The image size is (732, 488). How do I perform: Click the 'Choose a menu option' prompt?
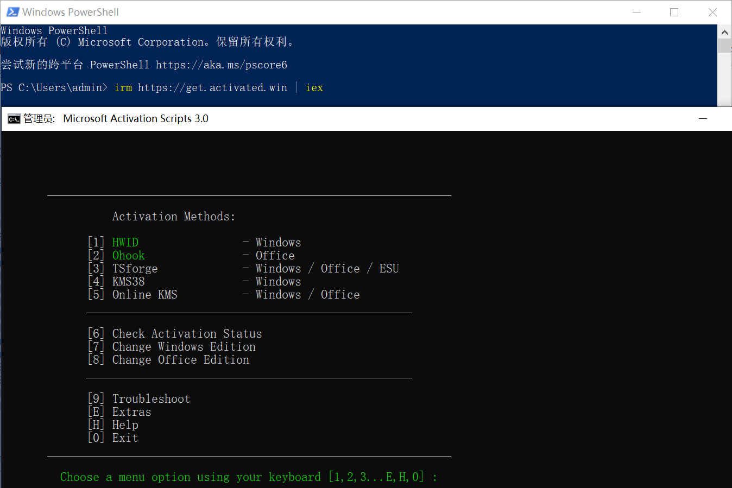click(249, 477)
